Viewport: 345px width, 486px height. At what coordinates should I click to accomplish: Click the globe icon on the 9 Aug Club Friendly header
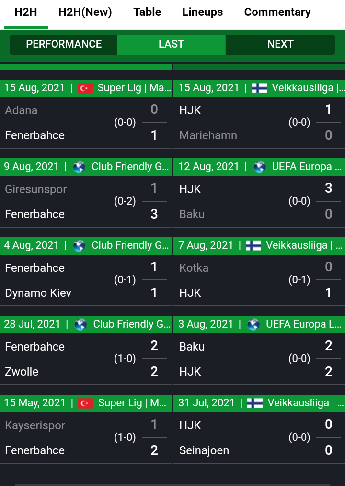pos(79,167)
